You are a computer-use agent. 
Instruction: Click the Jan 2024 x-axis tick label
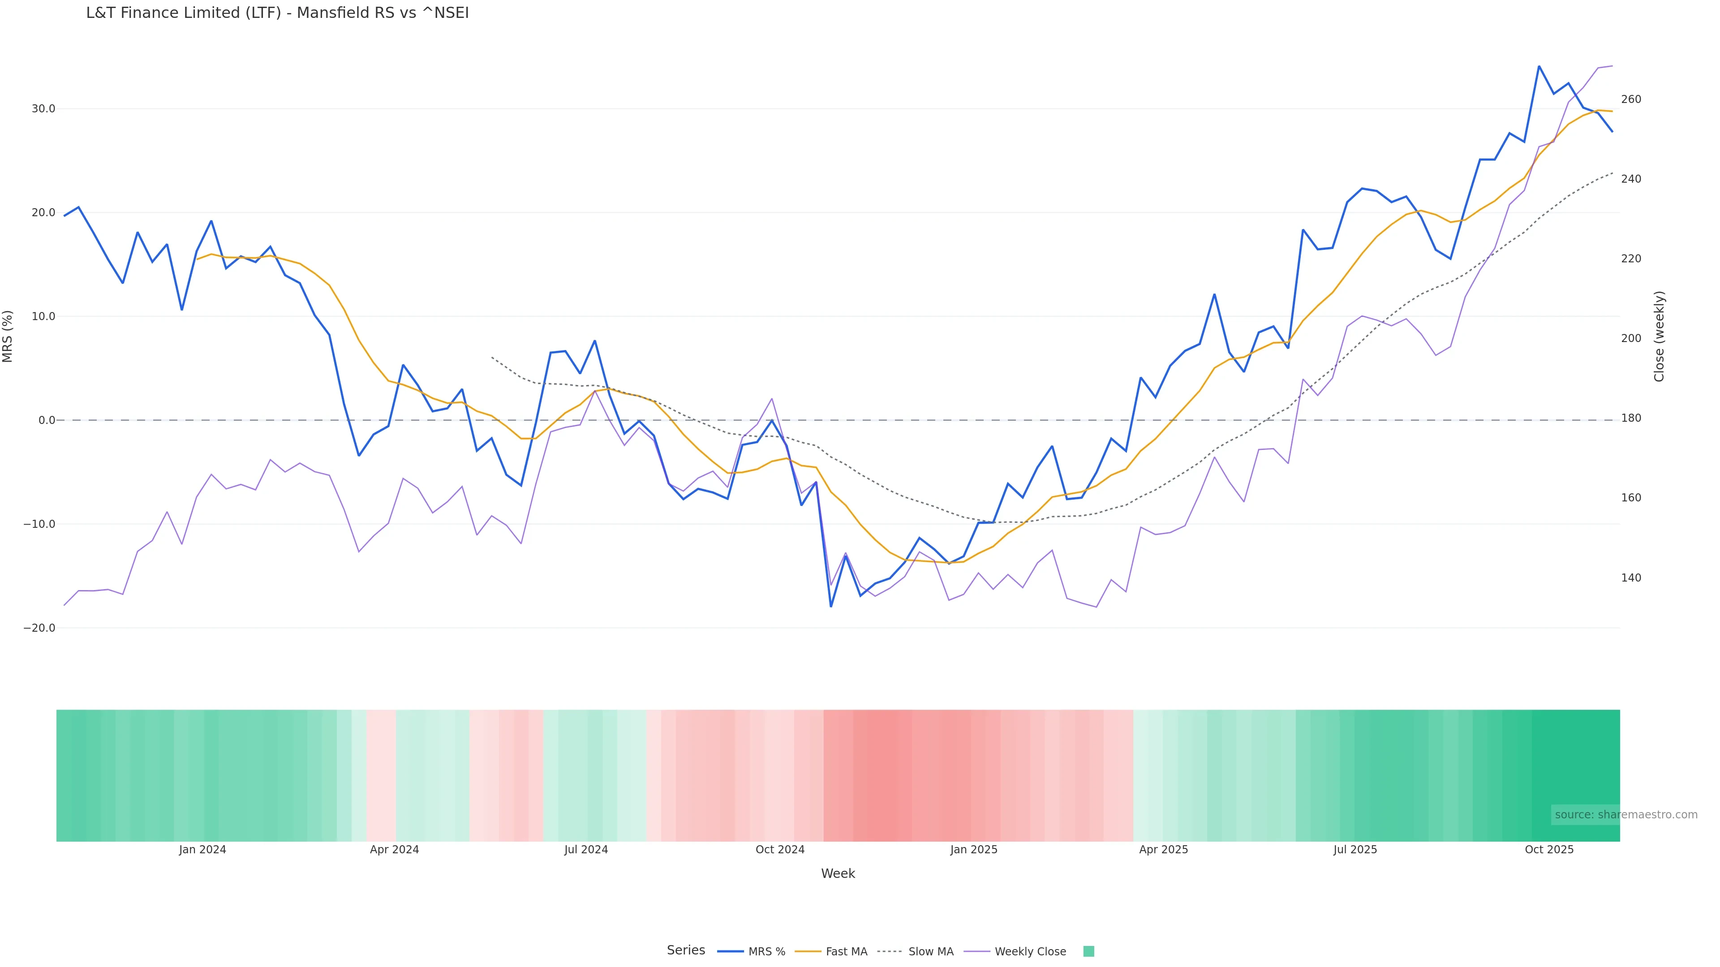coord(202,850)
